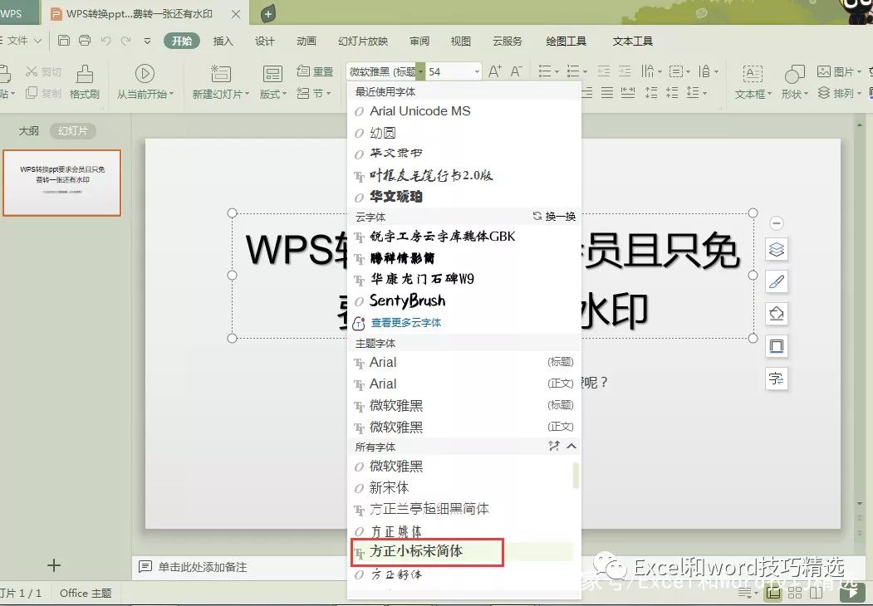The image size is (873, 606).
Task: Open the 设计 ribbon tab
Action: click(264, 41)
